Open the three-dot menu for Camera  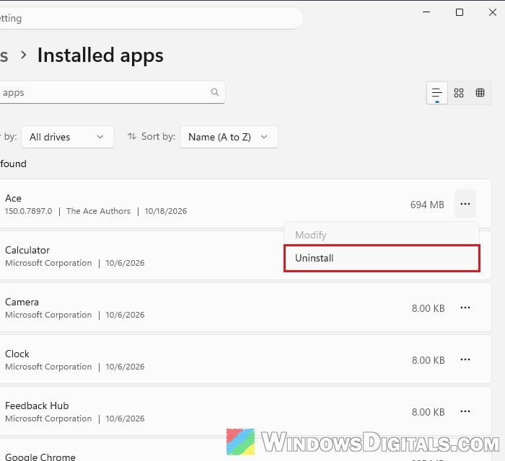pos(465,308)
